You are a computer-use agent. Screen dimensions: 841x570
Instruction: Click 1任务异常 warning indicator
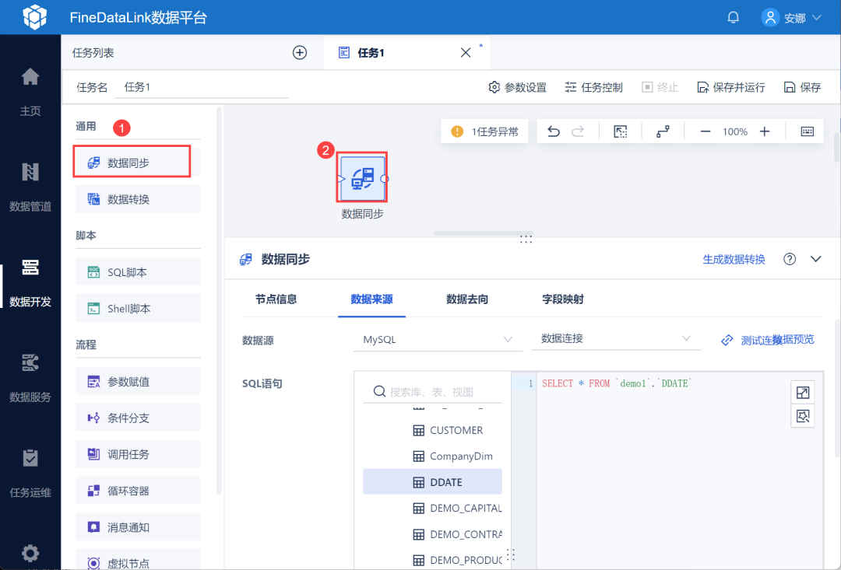click(484, 131)
